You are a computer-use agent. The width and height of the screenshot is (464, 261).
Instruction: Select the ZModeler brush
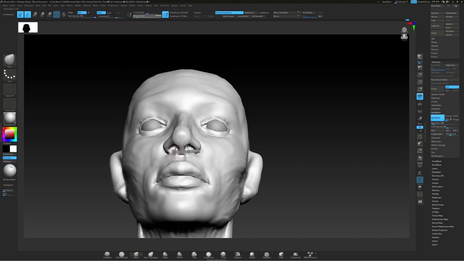pyautogui.click(x=266, y=255)
